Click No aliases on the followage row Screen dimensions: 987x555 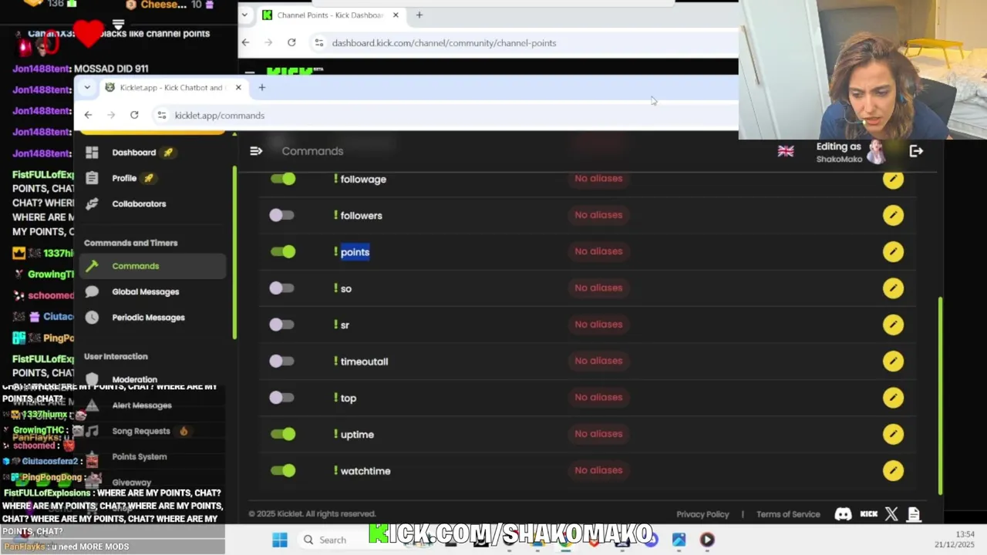tap(598, 178)
